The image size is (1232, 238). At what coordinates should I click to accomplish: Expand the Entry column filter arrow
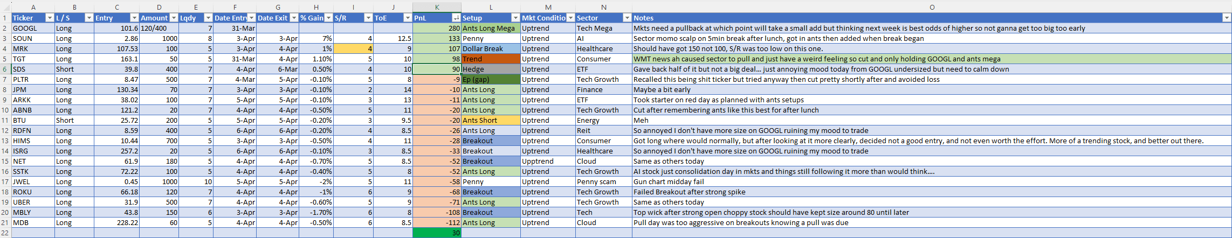pos(134,18)
